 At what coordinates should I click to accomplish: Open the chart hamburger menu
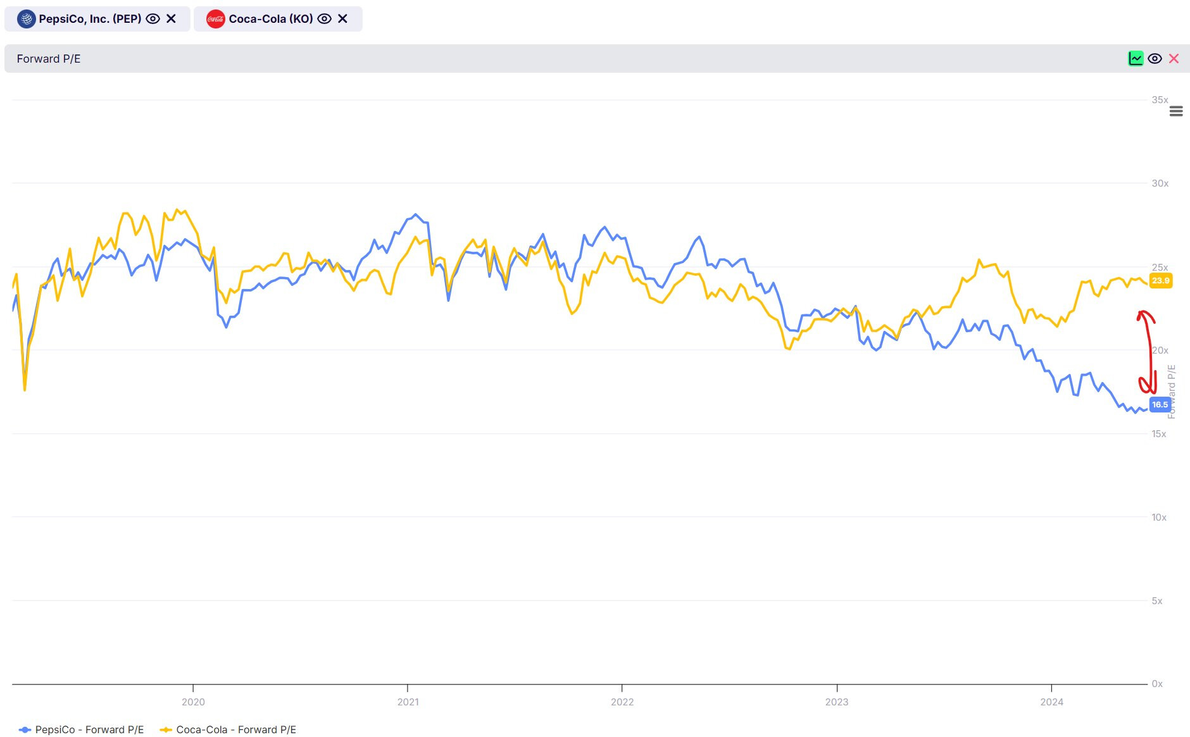[x=1176, y=111]
